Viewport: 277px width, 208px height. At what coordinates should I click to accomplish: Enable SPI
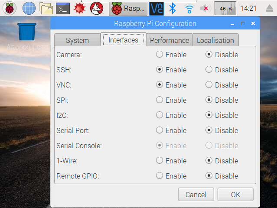click(x=171, y=100)
